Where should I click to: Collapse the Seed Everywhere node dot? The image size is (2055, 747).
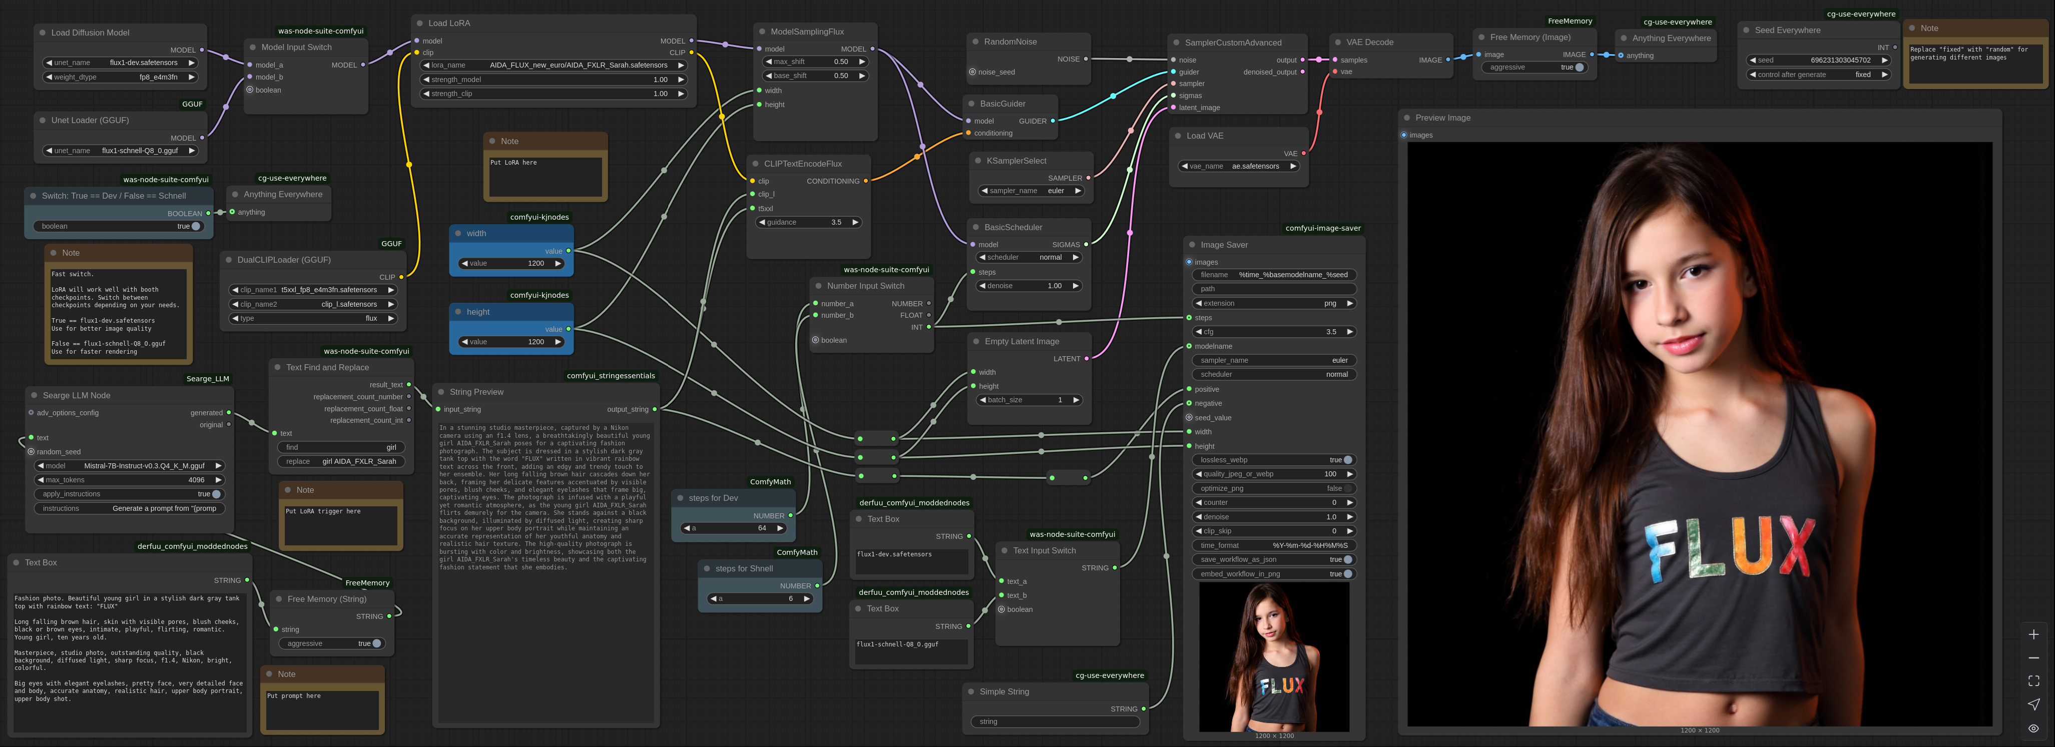pos(1746,31)
